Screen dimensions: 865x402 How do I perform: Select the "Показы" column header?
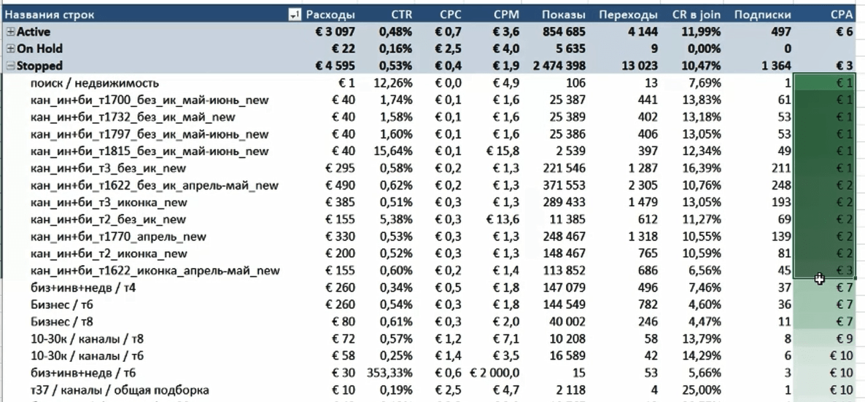pyautogui.click(x=564, y=15)
